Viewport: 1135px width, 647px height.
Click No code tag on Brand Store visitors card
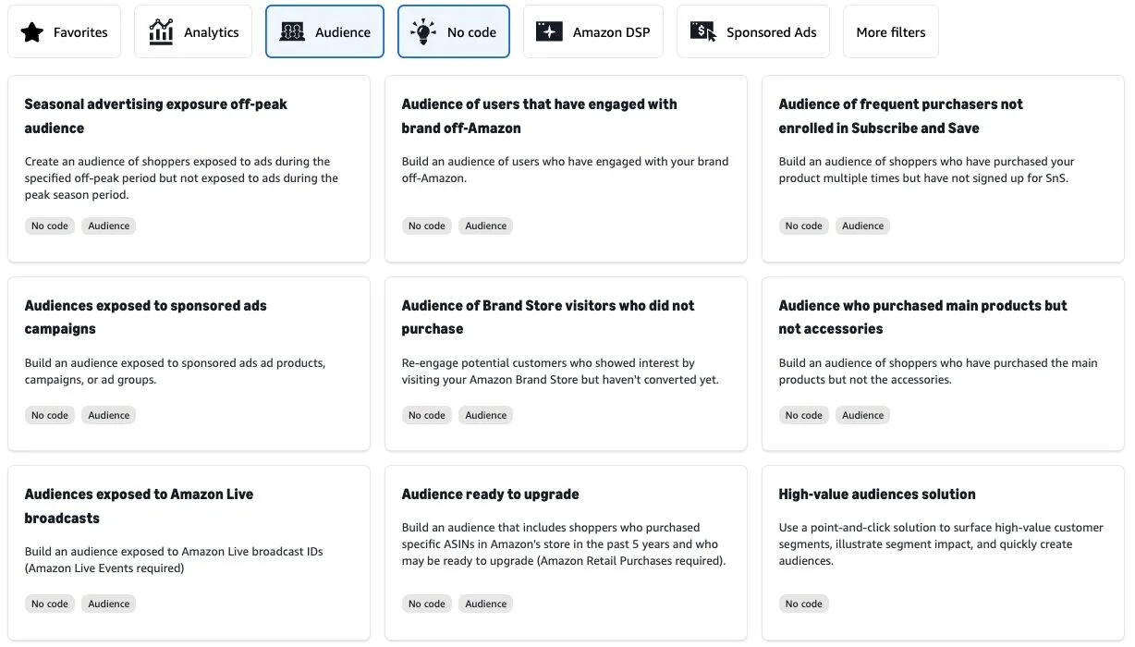(x=427, y=415)
